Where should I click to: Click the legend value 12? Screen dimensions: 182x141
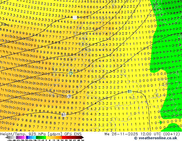[x=54, y=140]
